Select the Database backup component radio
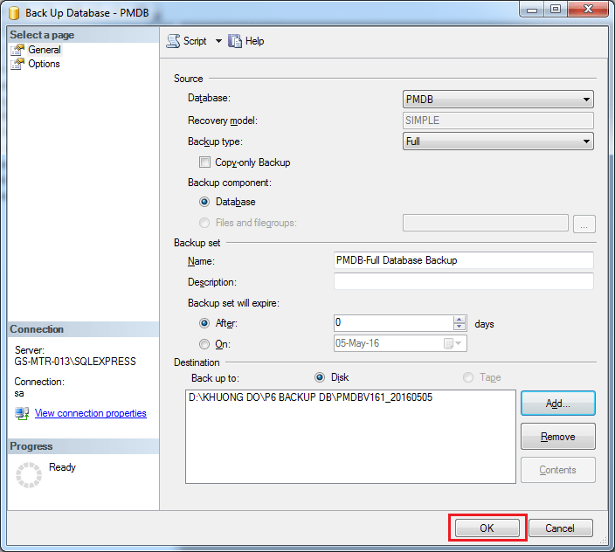Image resolution: width=615 pixels, height=552 pixels. (204, 202)
